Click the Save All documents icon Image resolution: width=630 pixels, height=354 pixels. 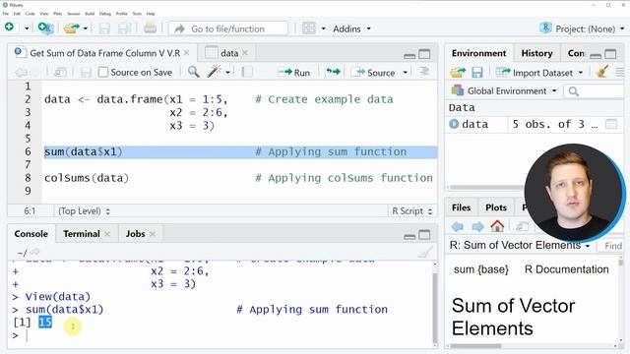[x=124, y=29]
